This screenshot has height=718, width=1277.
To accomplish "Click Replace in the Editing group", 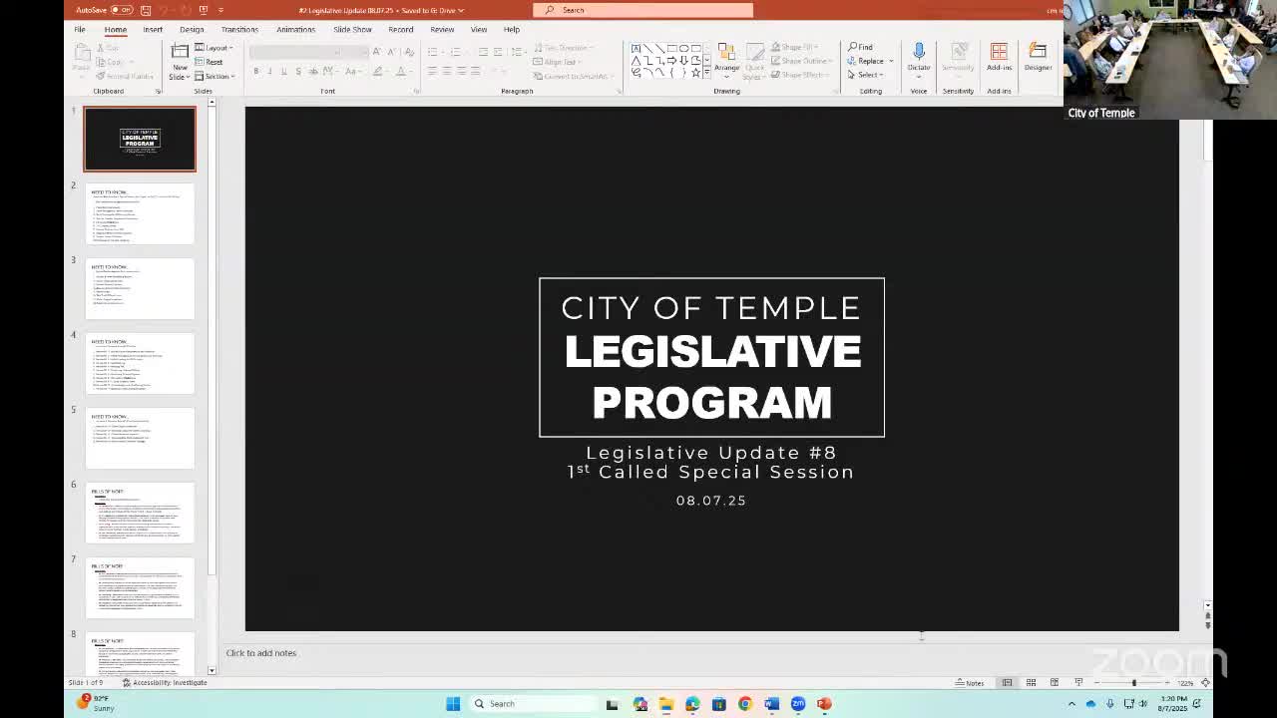I will (868, 60).
